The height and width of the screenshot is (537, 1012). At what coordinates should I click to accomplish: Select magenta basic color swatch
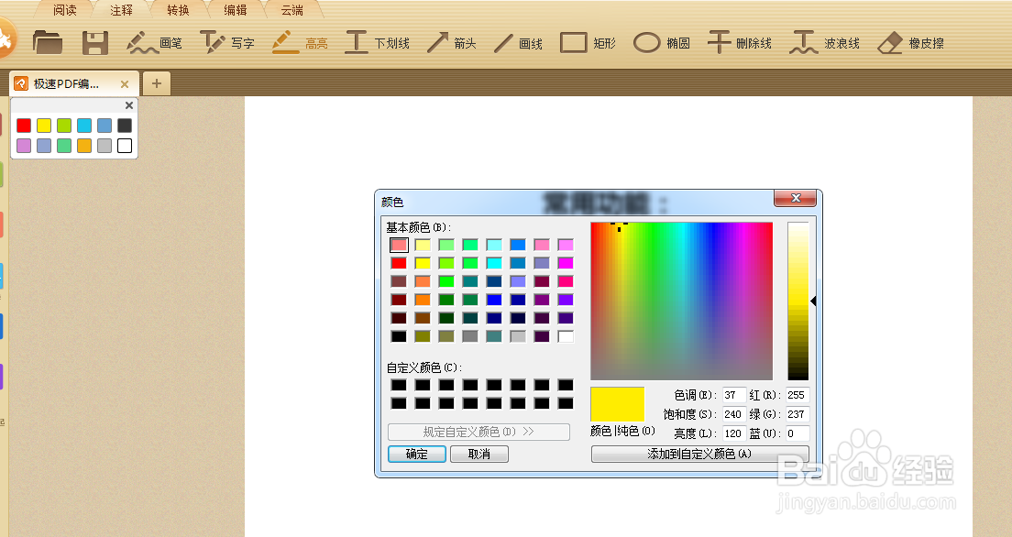click(x=566, y=263)
